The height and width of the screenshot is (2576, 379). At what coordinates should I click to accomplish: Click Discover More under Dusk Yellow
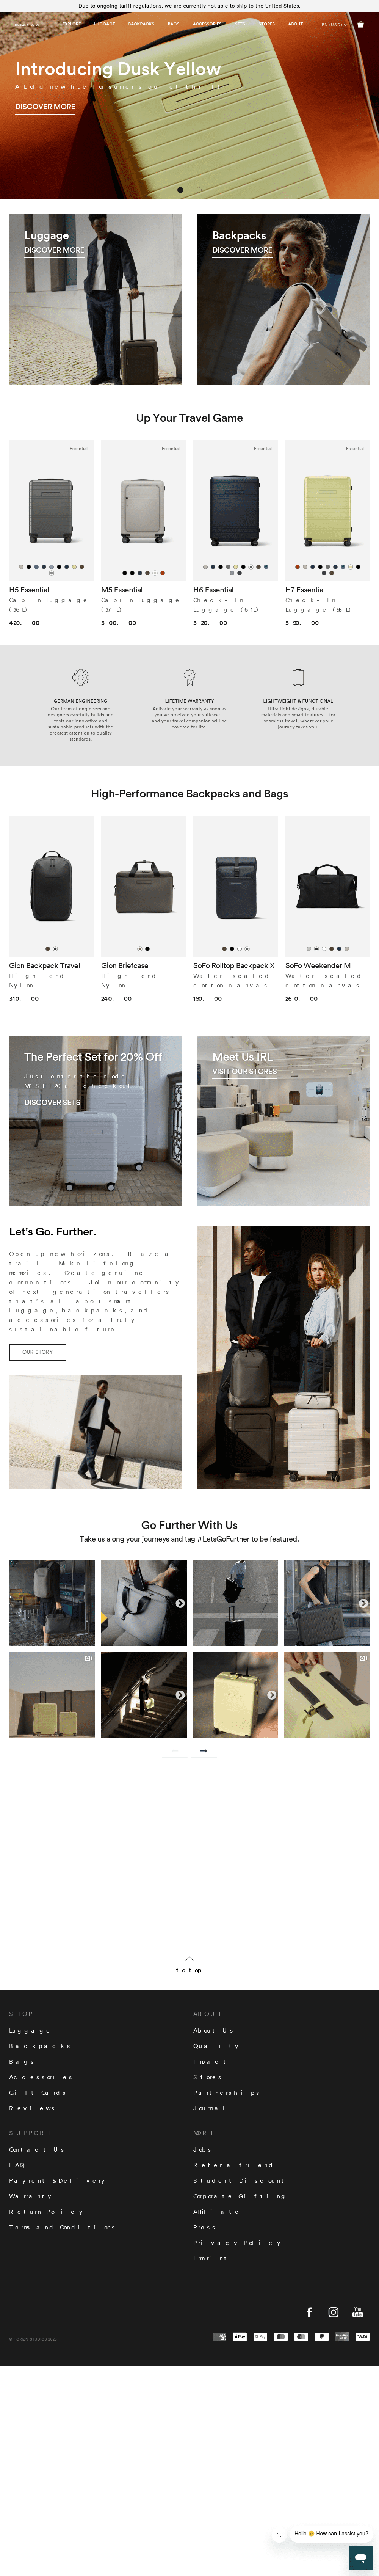click(x=45, y=106)
